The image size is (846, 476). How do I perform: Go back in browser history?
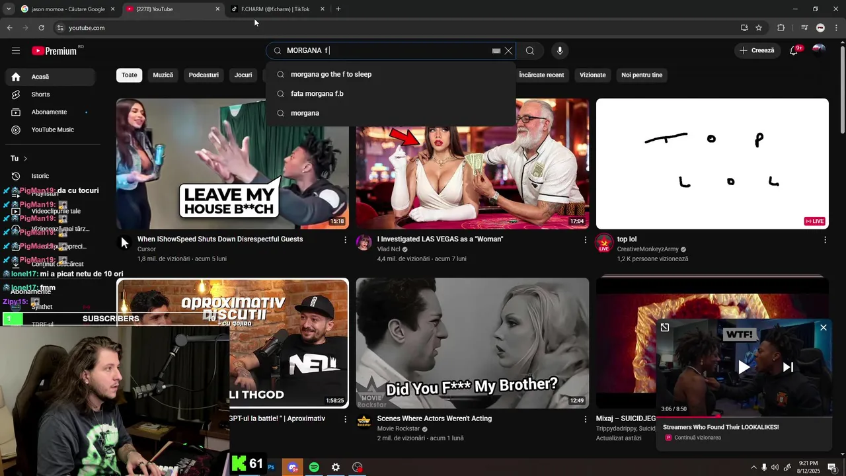9,28
